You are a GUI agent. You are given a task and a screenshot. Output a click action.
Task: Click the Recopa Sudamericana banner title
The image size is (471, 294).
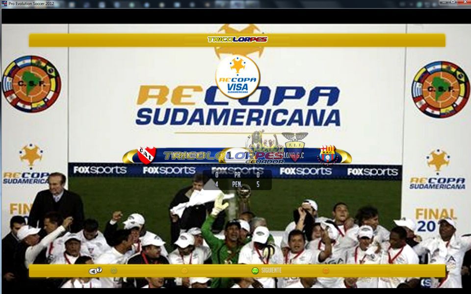tap(238, 105)
